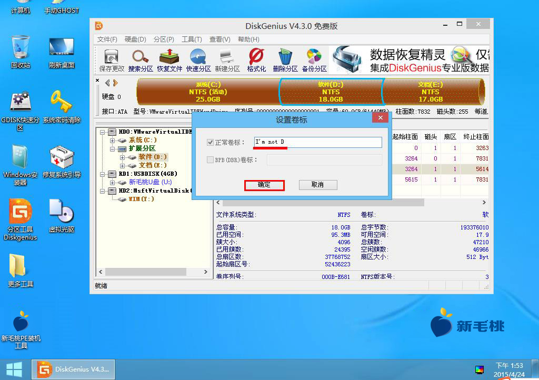
Task: Uncheck the 正常卷标 checkbox
Action: 211,142
